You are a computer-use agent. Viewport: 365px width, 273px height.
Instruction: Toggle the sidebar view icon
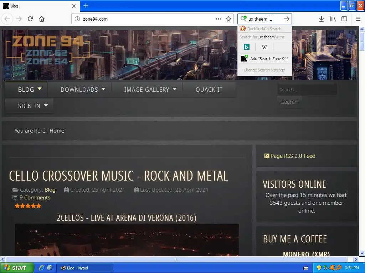(x=344, y=19)
